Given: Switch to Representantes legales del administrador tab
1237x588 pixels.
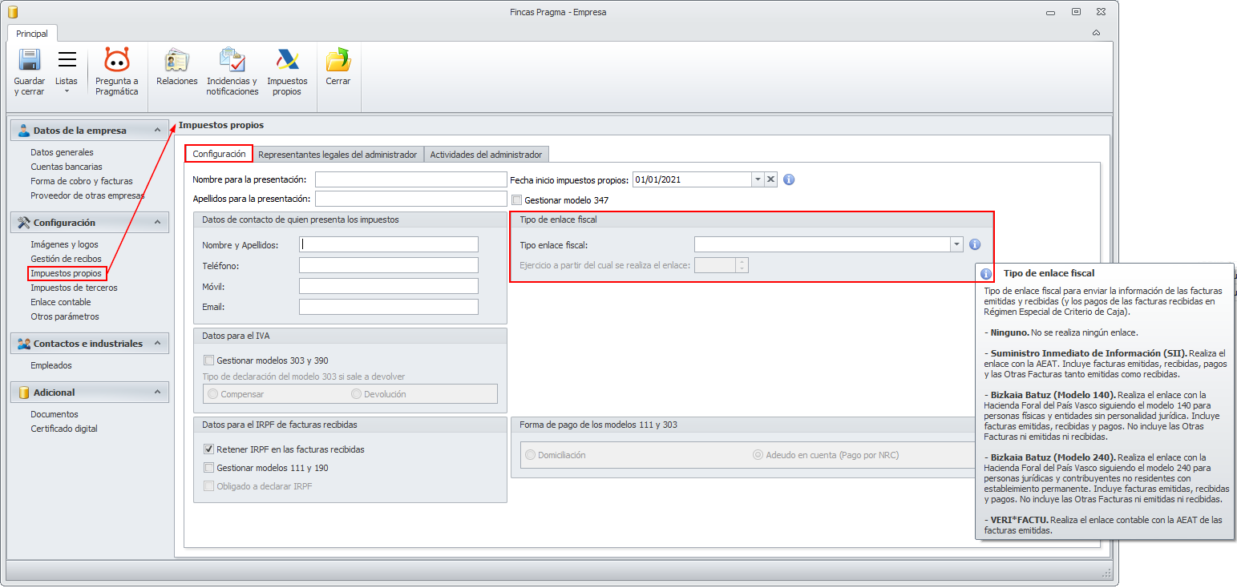Looking at the screenshot, I should click(x=338, y=155).
